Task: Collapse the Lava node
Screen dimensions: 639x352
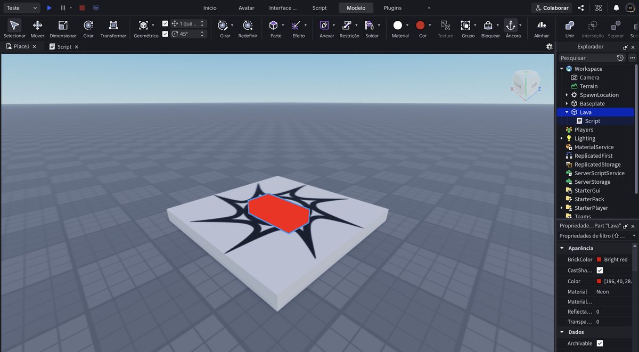Action: click(x=567, y=112)
